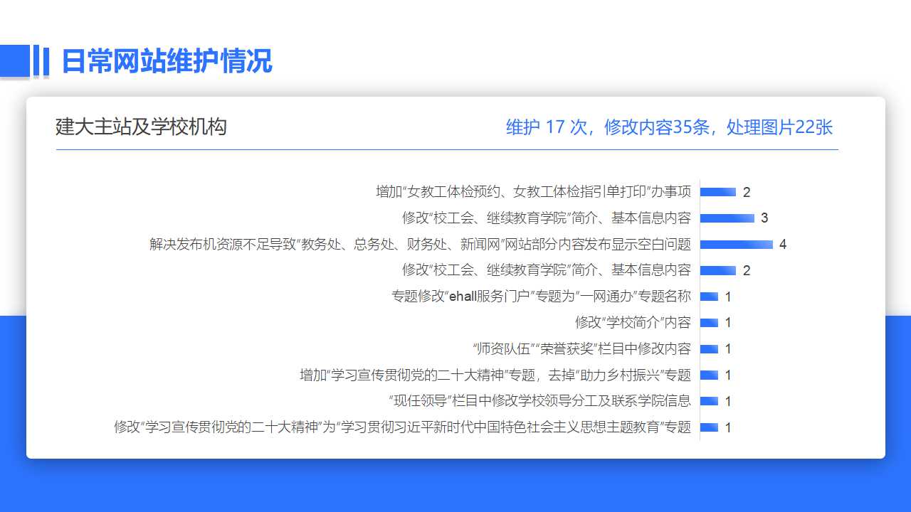The height and width of the screenshot is (512, 911).
Task: Click data value 3 beside its bar
Action: 764,218
